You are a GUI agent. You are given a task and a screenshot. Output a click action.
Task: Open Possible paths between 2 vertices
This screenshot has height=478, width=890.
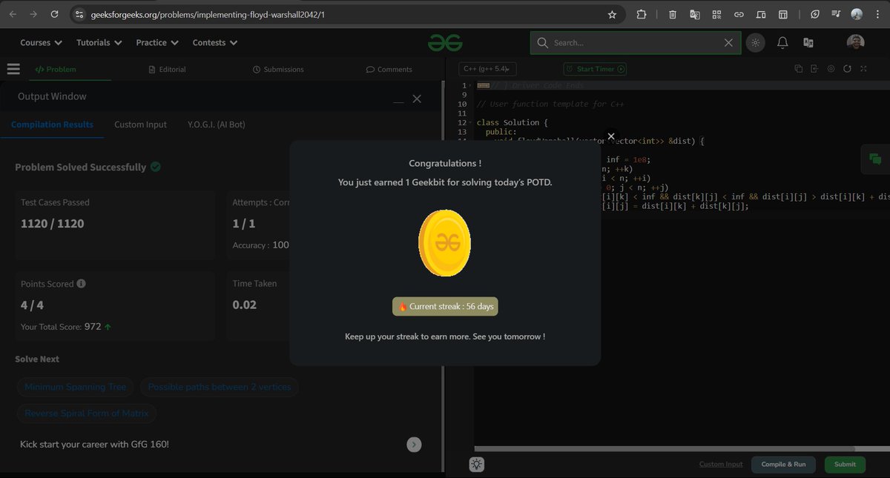(220, 387)
